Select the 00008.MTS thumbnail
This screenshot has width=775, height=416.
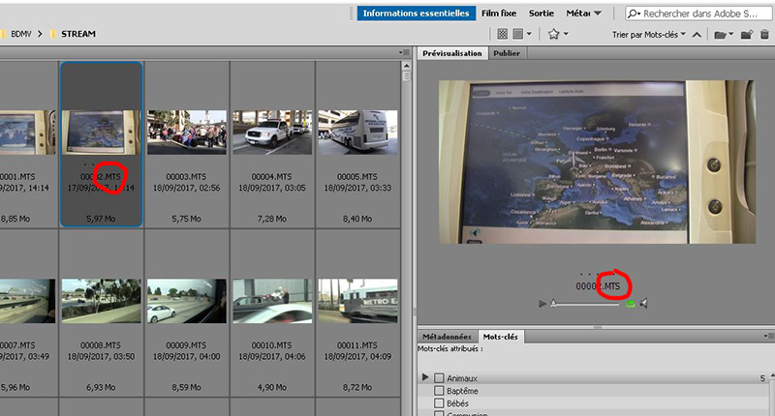[x=102, y=301]
